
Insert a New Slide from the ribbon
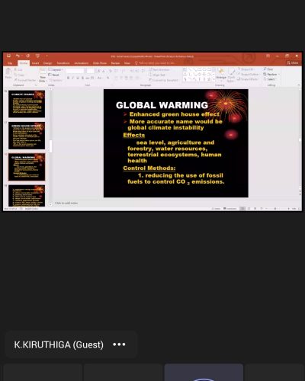(x=43, y=75)
